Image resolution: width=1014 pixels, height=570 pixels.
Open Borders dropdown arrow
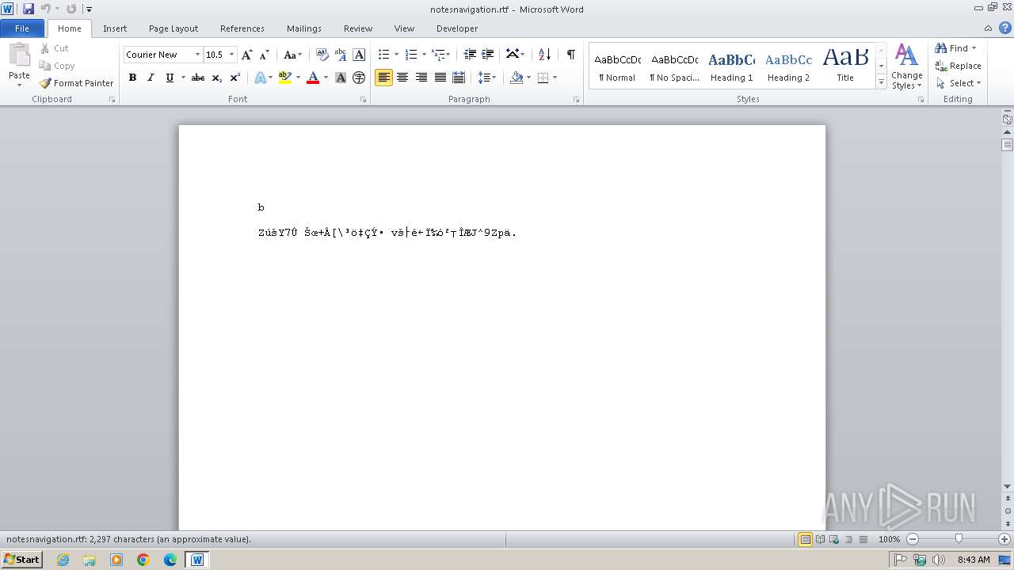[x=555, y=78]
